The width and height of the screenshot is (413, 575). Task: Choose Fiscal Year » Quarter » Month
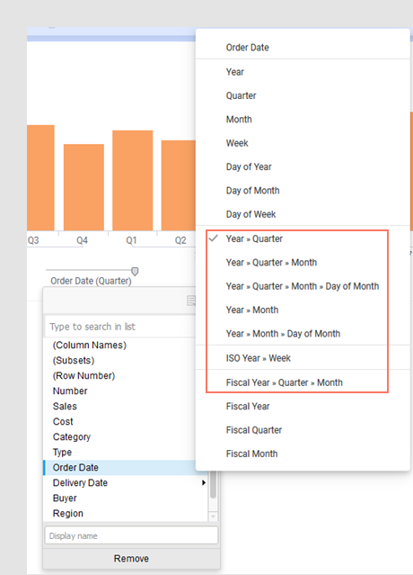pyautogui.click(x=285, y=382)
